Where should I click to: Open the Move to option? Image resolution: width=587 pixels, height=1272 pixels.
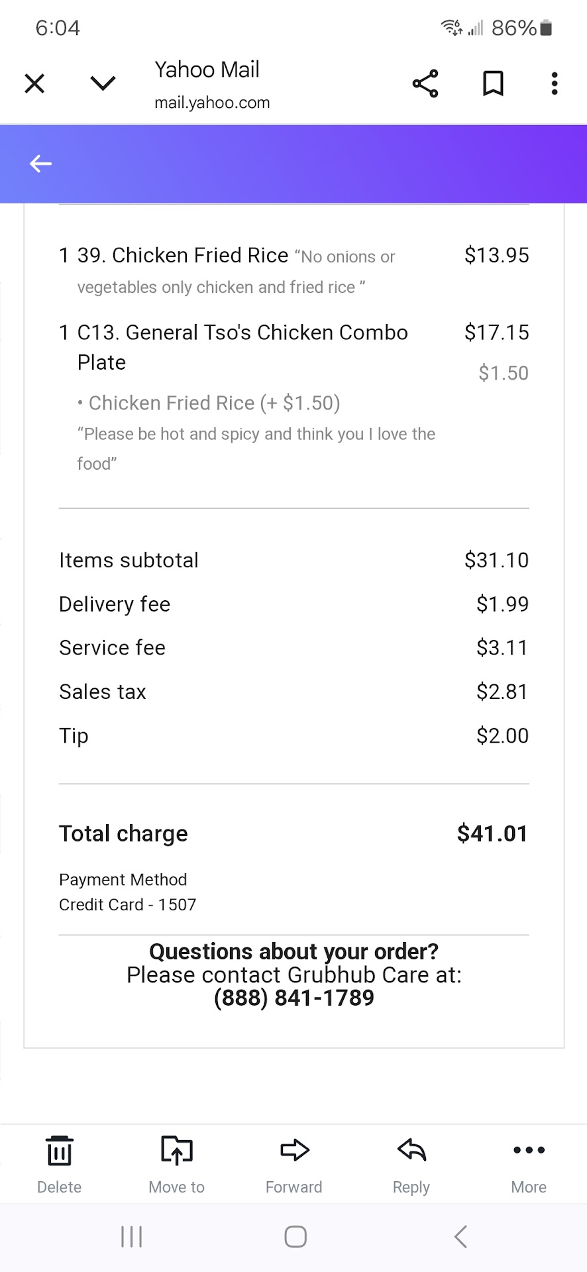pyautogui.click(x=176, y=1164)
